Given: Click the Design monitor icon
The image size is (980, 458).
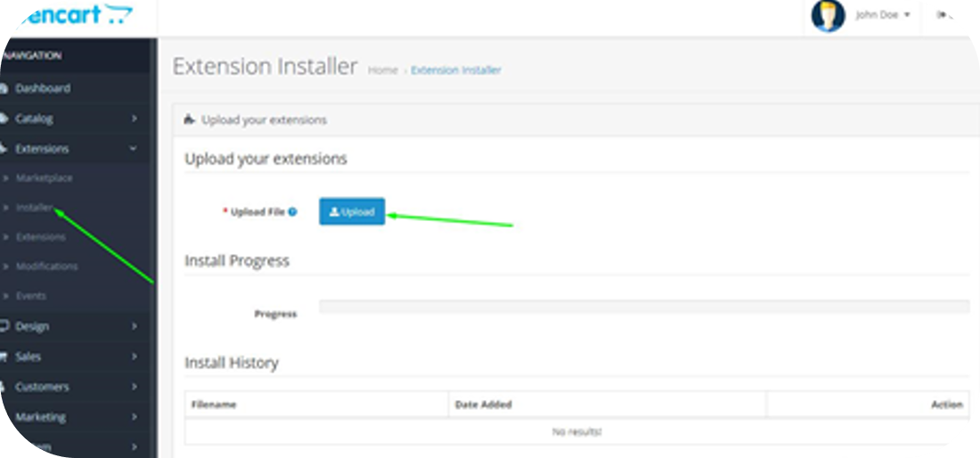Looking at the screenshot, I should point(5,326).
